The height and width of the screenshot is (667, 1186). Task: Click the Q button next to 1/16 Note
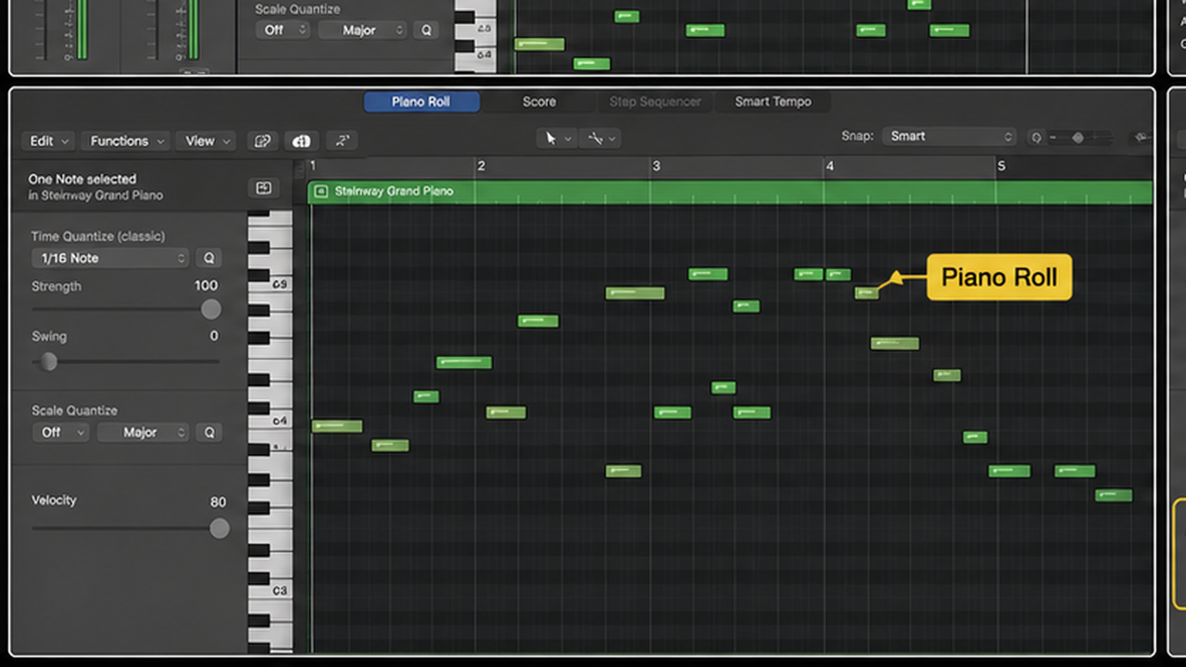[209, 258]
